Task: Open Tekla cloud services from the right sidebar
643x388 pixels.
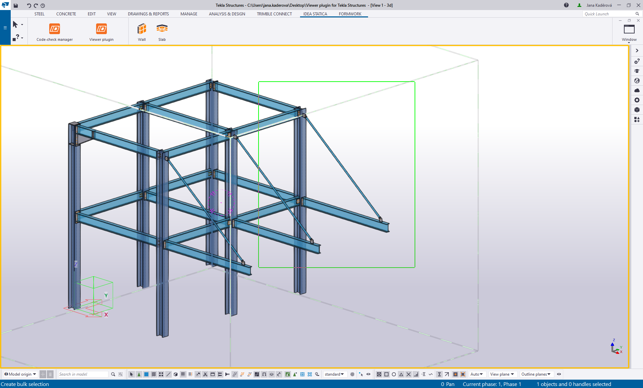Action: pyautogui.click(x=637, y=90)
